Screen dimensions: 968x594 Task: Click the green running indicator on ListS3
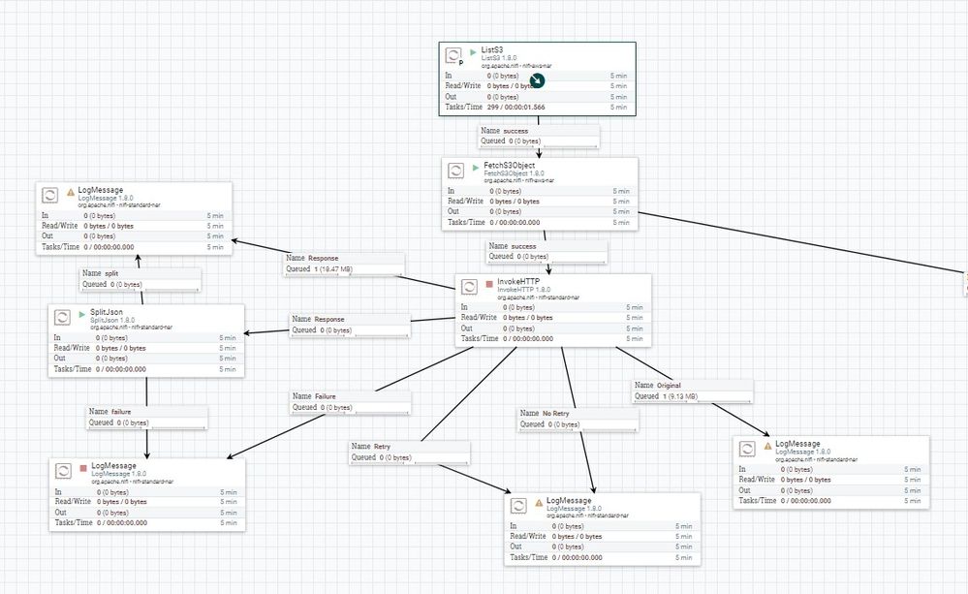[x=474, y=52]
